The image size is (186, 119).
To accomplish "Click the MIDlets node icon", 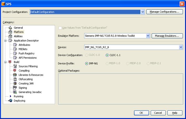I will pyautogui.click(x=15, y=49).
